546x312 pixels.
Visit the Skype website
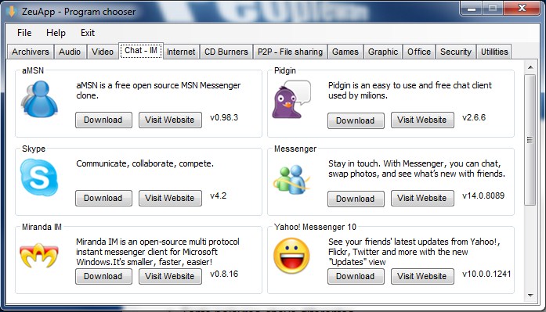click(170, 198)
